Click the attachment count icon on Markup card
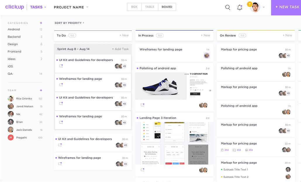Viewport: 301px width, 182px height. [x=223, y=150]
